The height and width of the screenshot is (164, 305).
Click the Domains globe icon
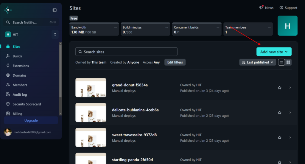click(x=8, y=75)
